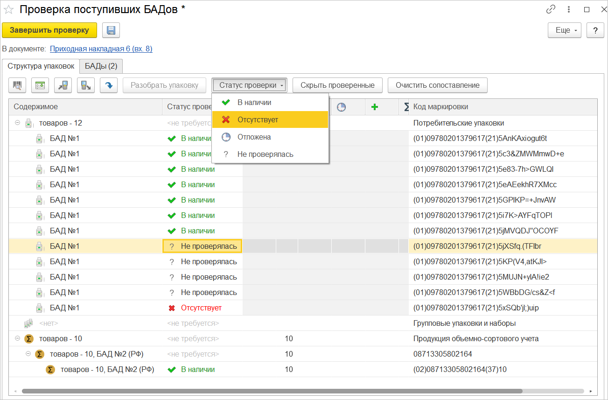Collapse the 'товаров - 12' tree group
Screen dimensions: 608x400
[18, 123]
